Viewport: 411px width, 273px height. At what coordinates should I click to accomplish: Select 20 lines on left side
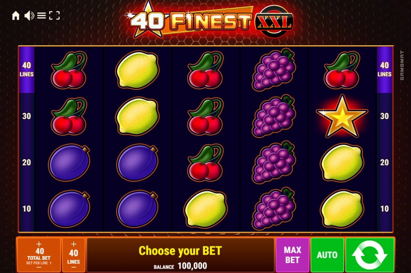[x=27, y=162]
